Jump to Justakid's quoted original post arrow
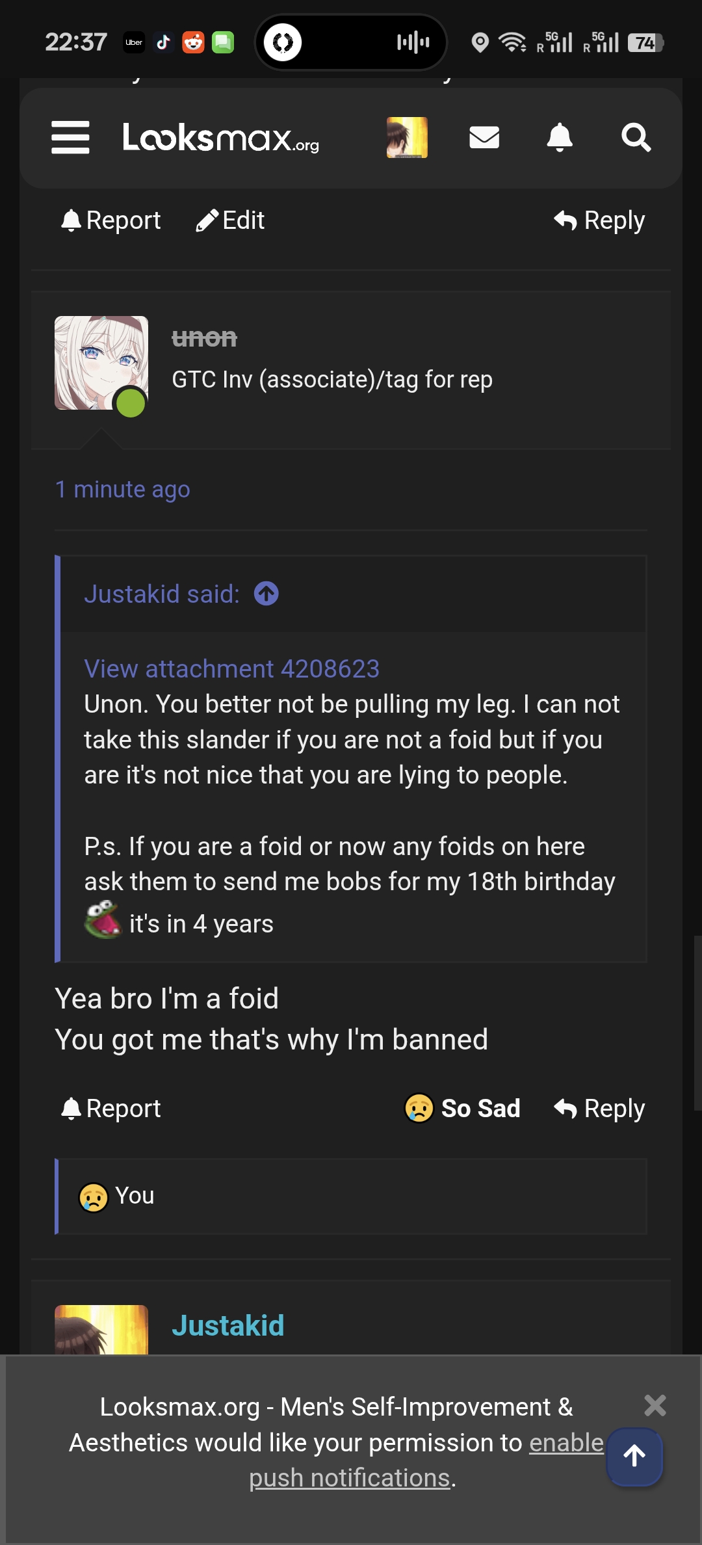Image resolution: width=702 pixels, height=1545 pixels. [266, 594]
